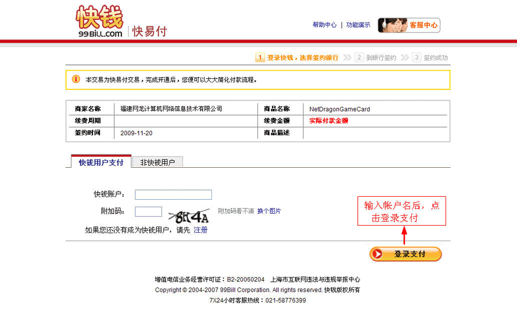517x320 pixels.
Task: Click step 2 到银行签约 indicator
Action: click(x=375, y=58)
